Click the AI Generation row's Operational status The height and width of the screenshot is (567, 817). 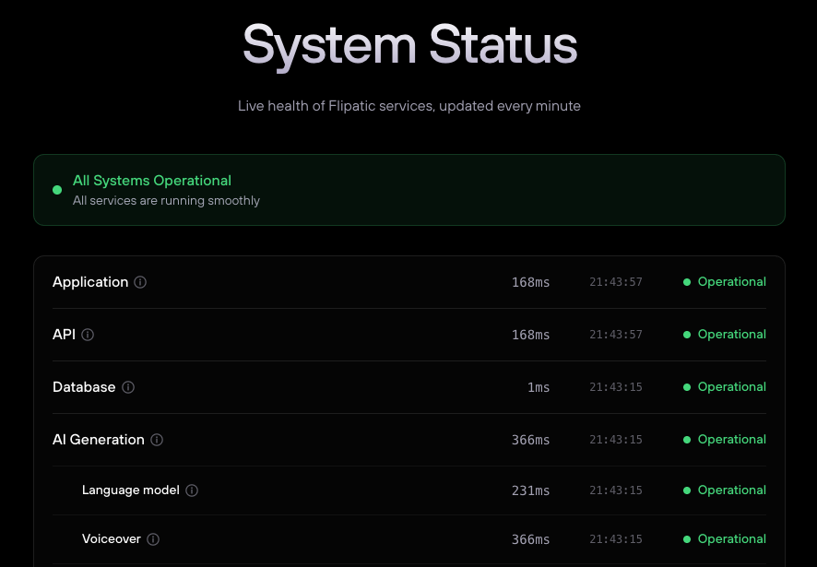[731, 440]
